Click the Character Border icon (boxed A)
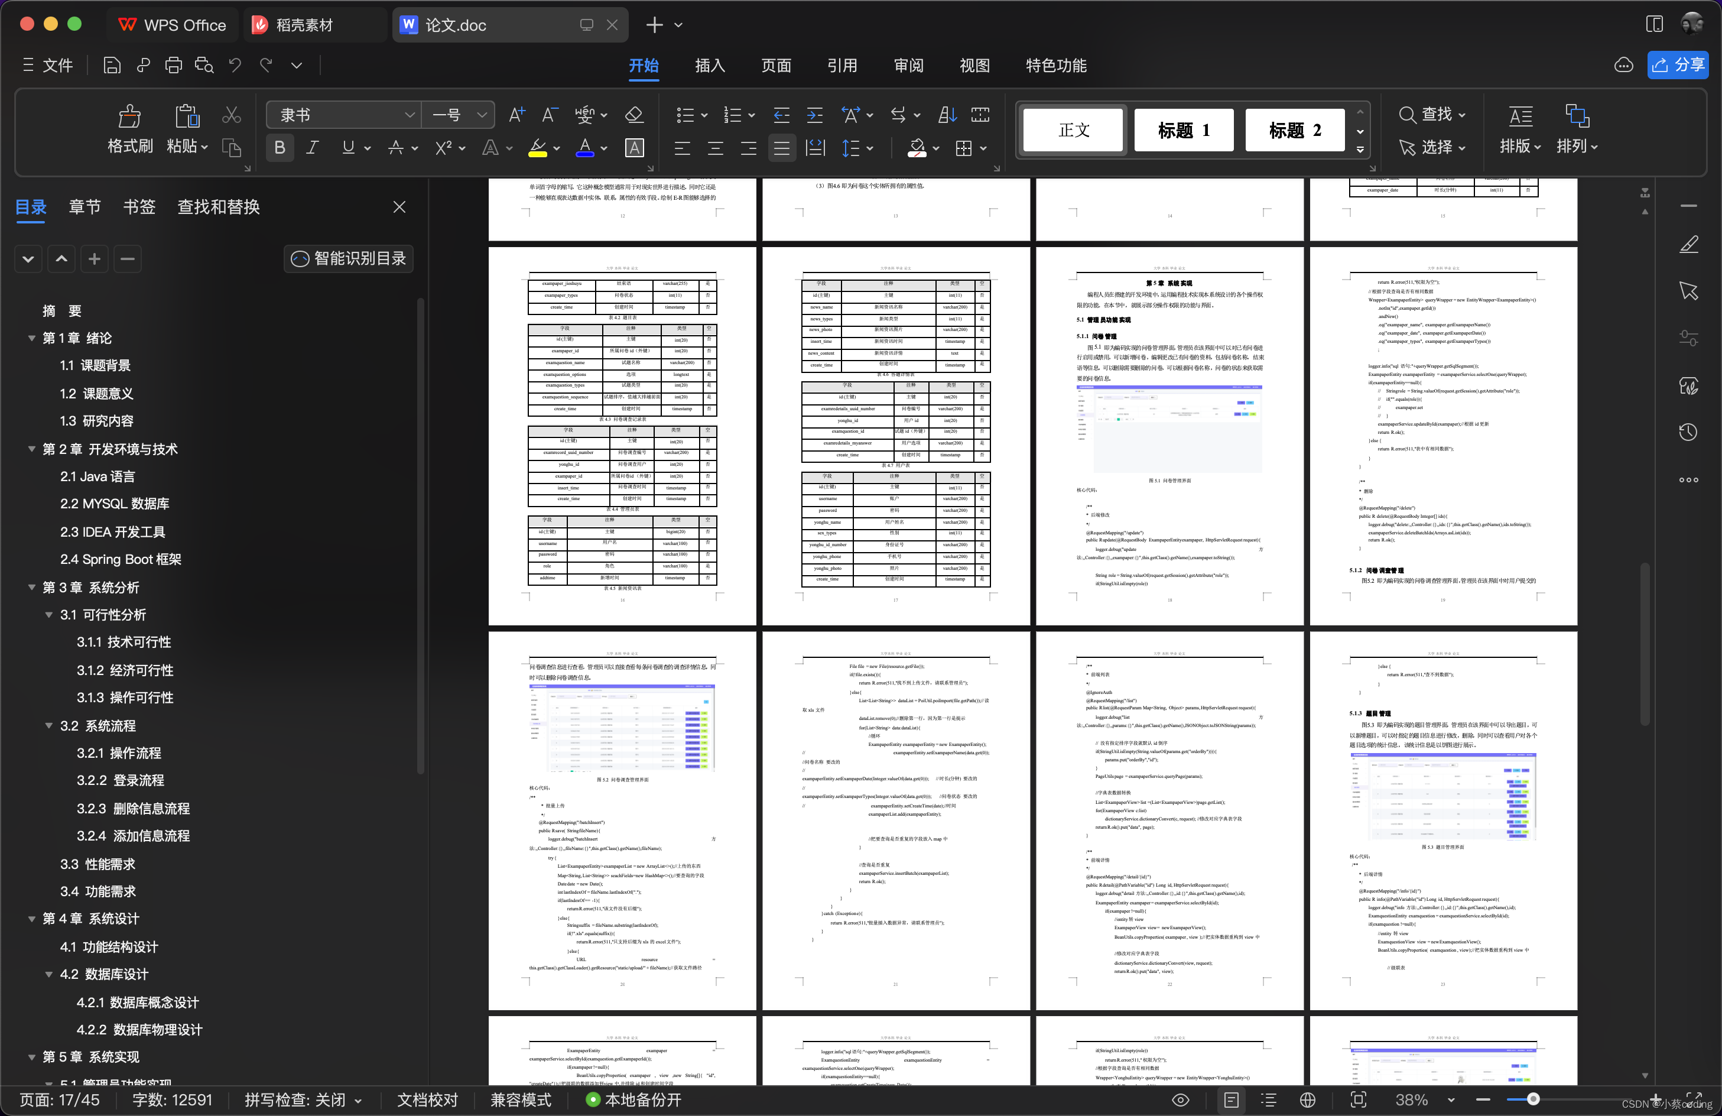 pos(635,148)
